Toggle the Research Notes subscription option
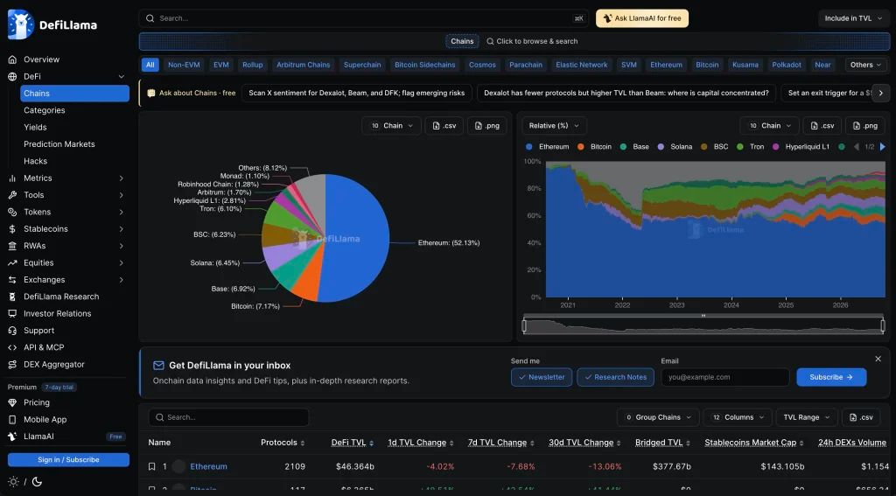The height and width of the screenshot is (496, 896). [615, 377]
